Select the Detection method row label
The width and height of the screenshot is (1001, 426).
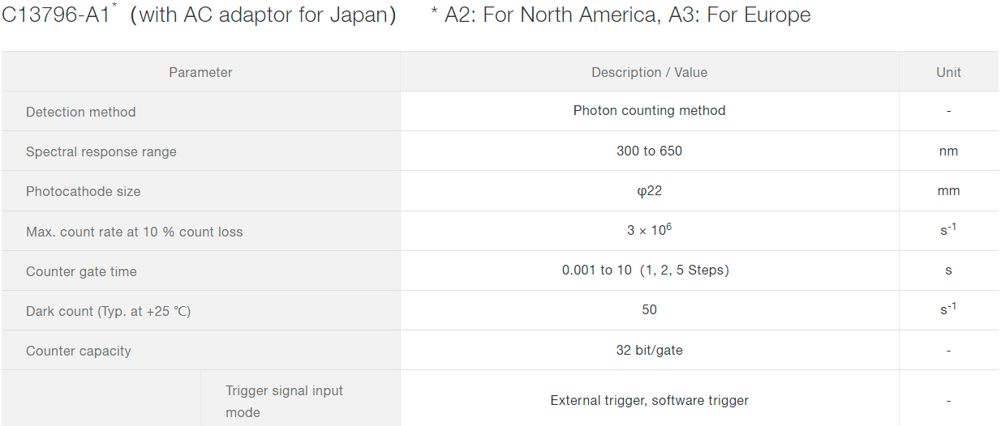tap(81, 112)
